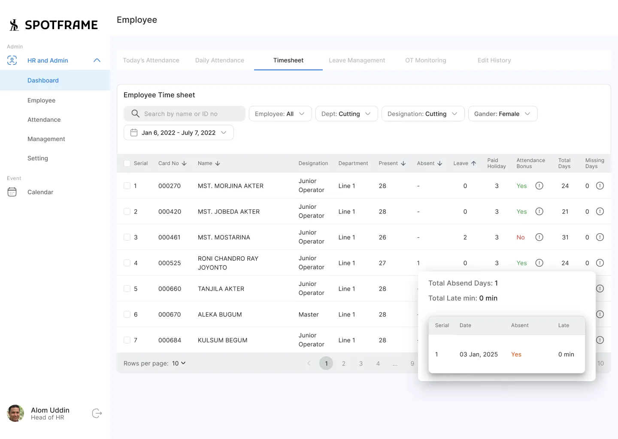Click attendance bonus info icon for MST. MORJINA AKTER

539,186
